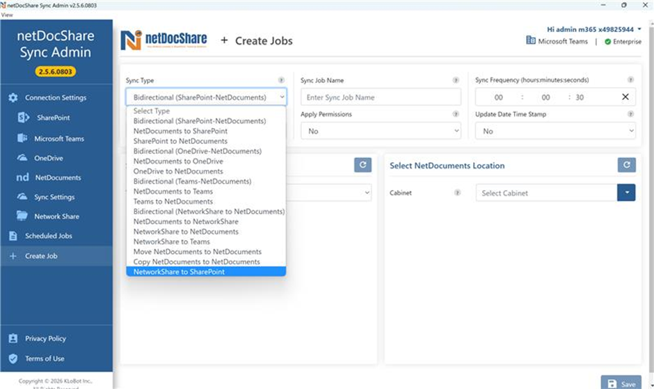Click the SharePoint sidebar icon

pyautogui.click(x=24, y=118)
